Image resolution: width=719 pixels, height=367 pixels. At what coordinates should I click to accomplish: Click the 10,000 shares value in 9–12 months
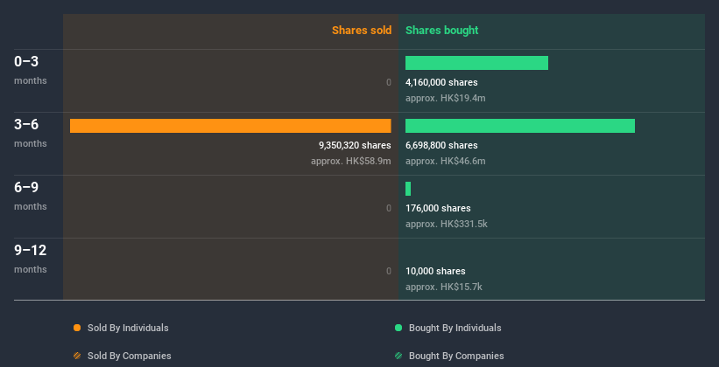pos(435,271)
